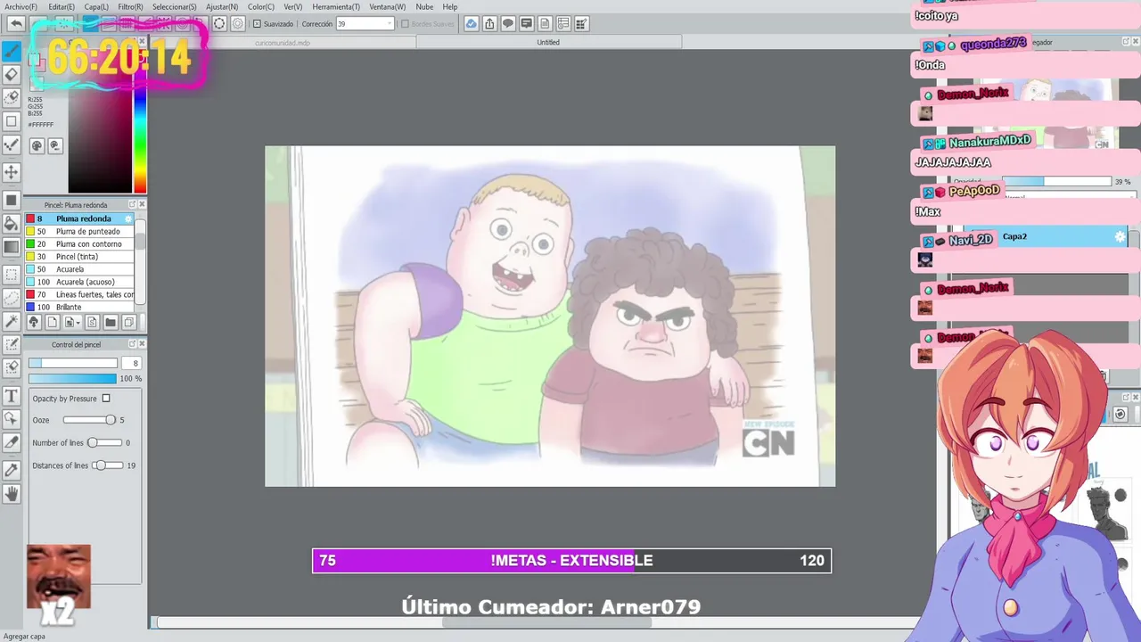
Task: Switch to the curicomunidad.mdp tab
Action: tap(283, 42)
